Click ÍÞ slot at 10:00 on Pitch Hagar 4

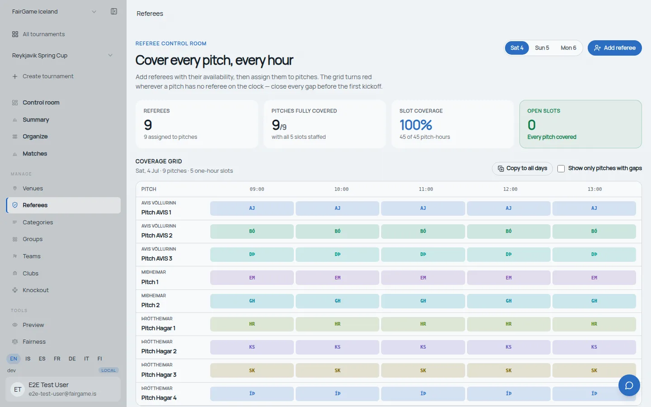pyautogui.click(x=337, y=394)
